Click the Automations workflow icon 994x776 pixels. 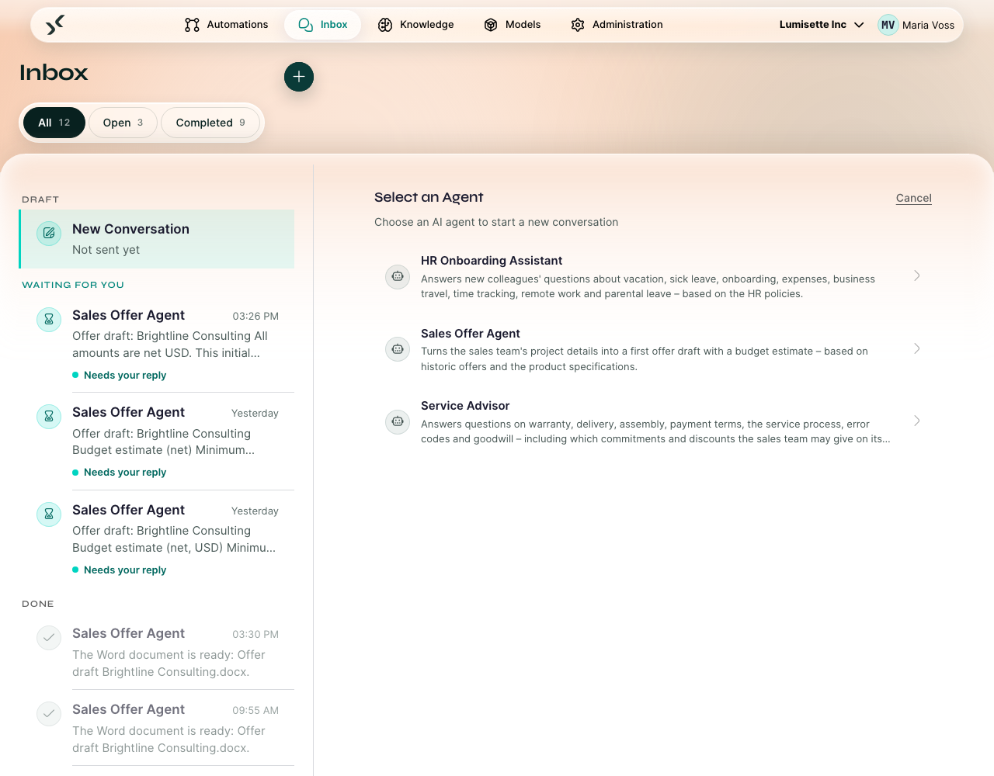192,25
